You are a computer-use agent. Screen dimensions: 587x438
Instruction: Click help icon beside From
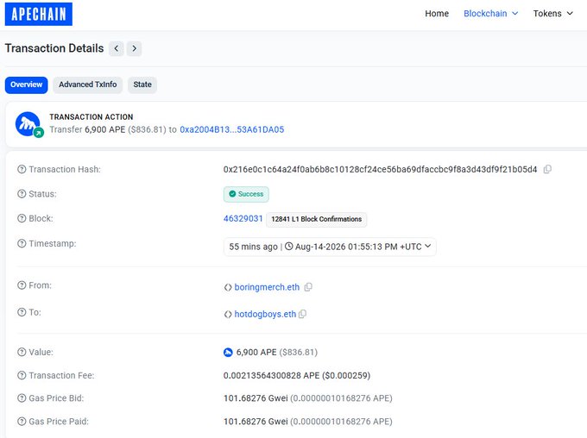click(22, 285)
